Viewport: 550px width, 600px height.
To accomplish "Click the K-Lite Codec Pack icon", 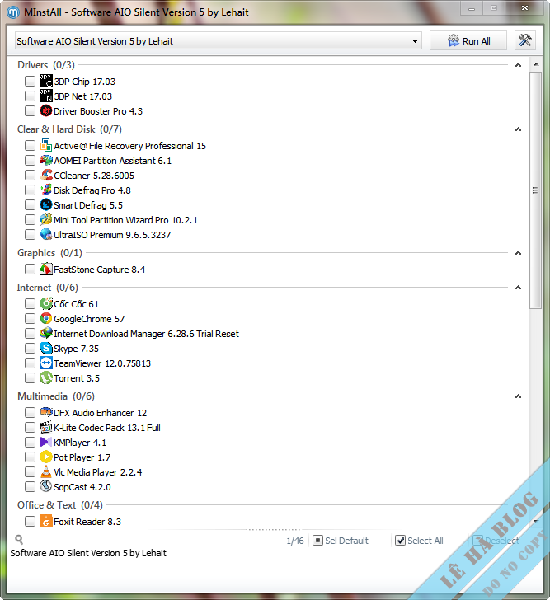I will pyautogui.click(x=46, y=428).
